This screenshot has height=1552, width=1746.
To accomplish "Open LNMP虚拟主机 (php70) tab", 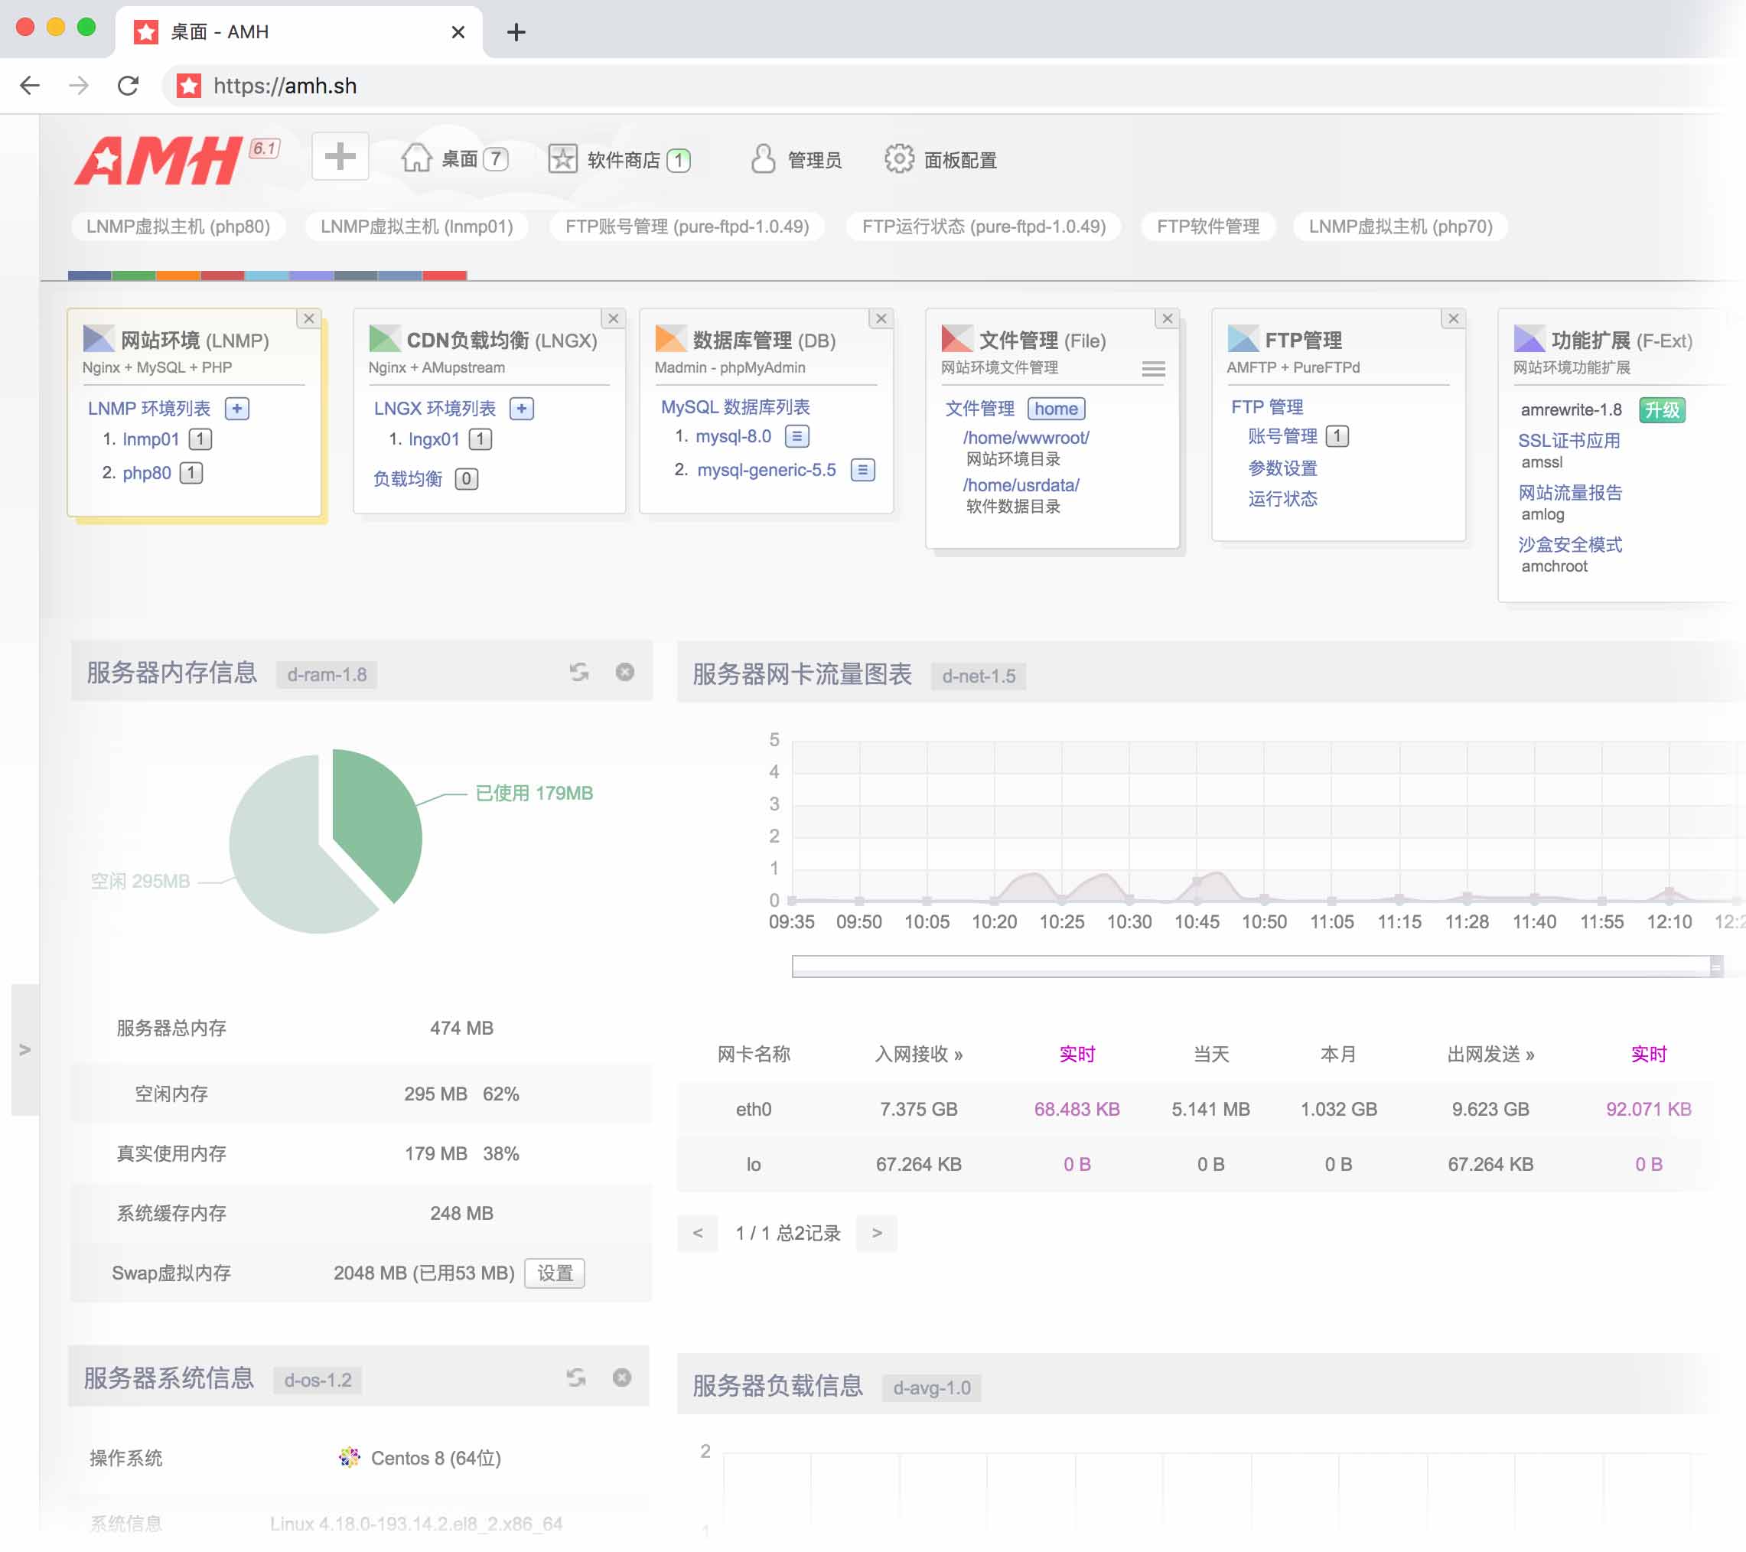I will click(1400, 227).
